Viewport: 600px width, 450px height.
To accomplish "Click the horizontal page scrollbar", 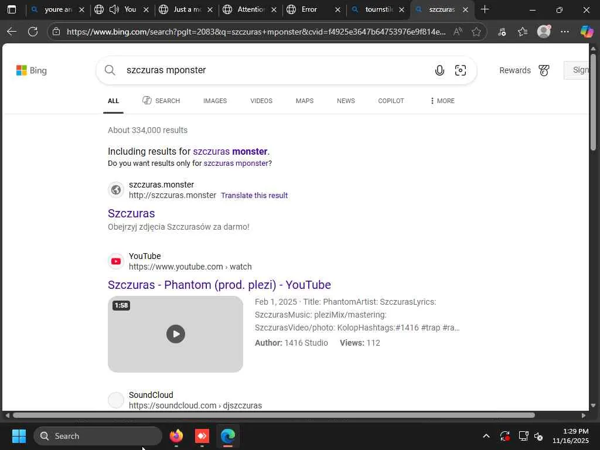I will click(274, 415).
